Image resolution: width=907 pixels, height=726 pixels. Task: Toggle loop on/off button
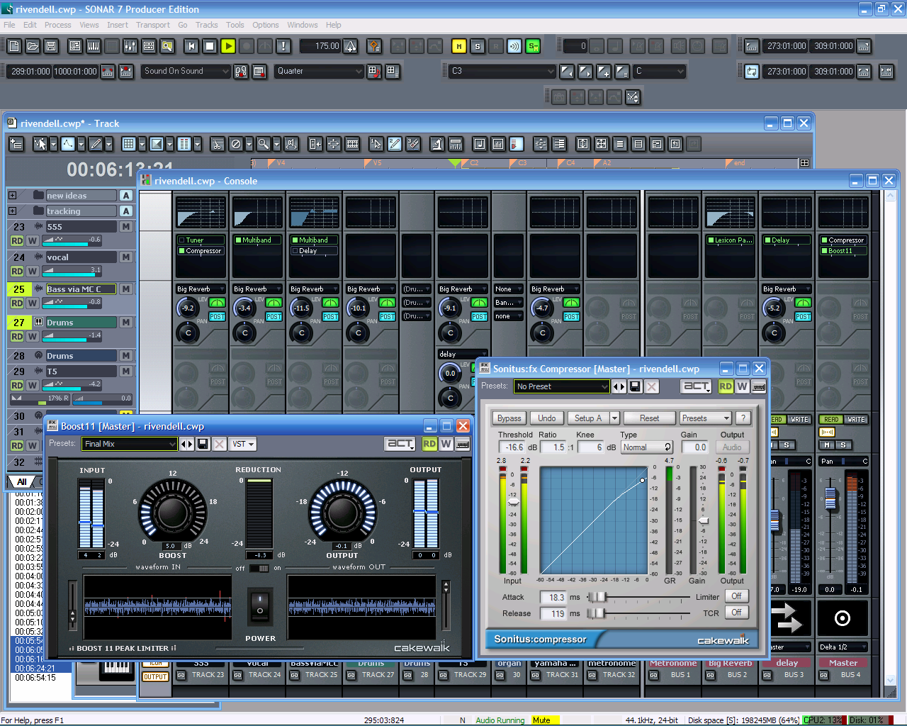[752, 72]
